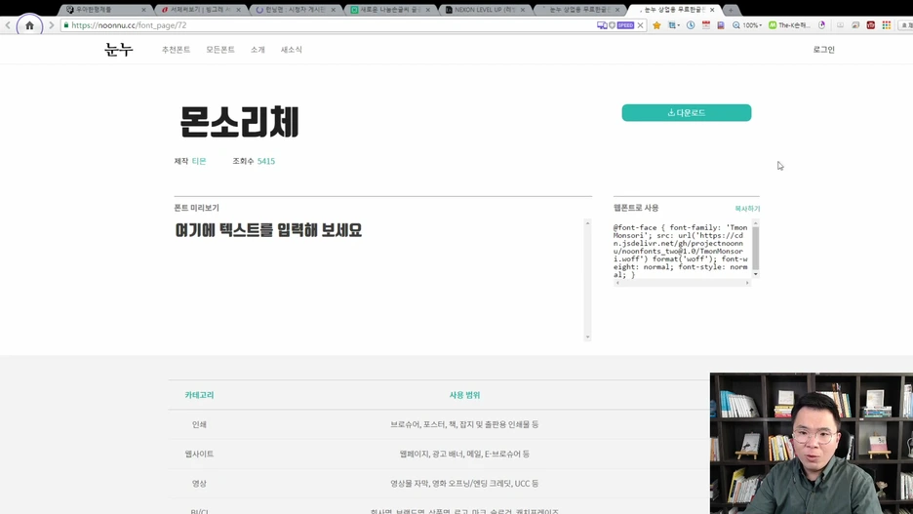Open the capture tool dropdown icon
The width and height of the screenshot is (913, 514).
pyautogui.click(x=674, y=25)
